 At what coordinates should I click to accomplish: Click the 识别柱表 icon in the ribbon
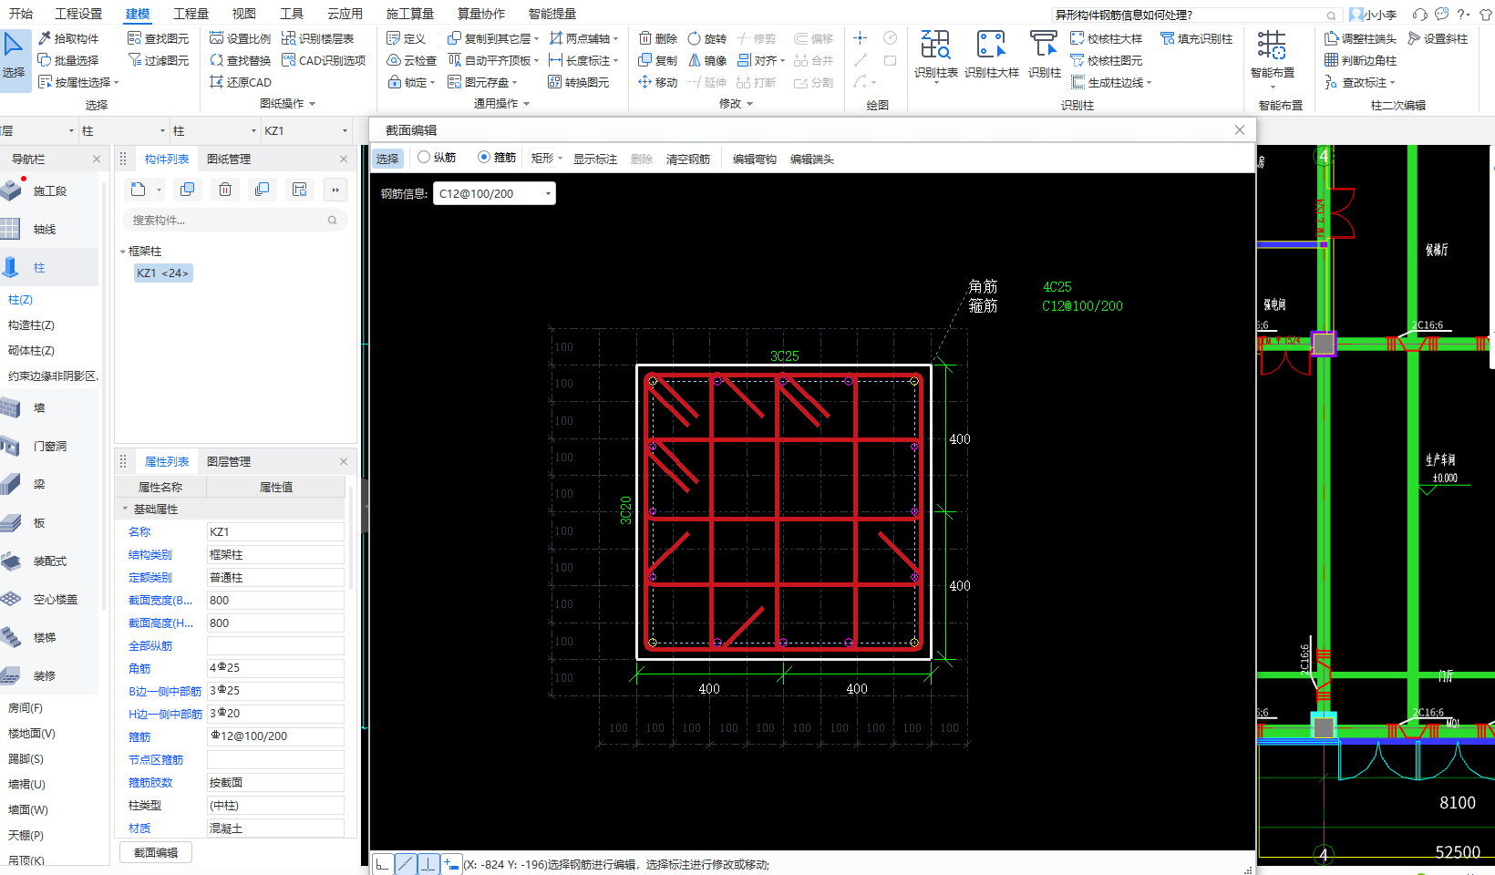(935, 46)
